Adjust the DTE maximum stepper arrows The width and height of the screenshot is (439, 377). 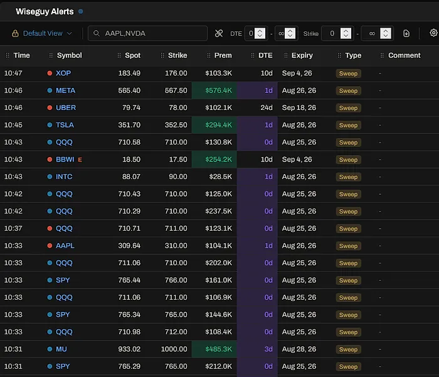click(290, 33)
